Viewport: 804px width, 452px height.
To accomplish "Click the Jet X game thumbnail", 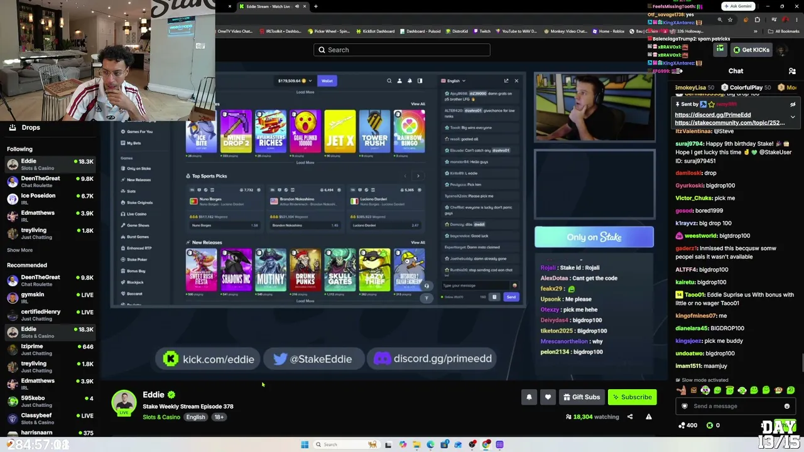I will click(340, 131).
